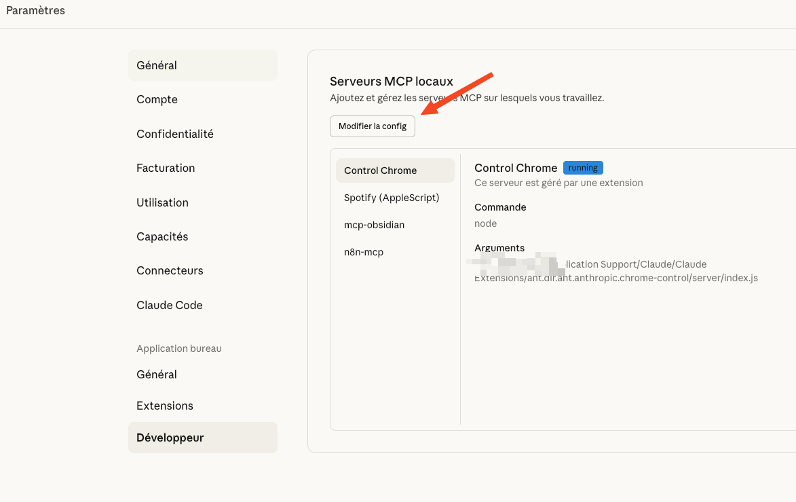Click the 'node' command value

tap(485, 223)
